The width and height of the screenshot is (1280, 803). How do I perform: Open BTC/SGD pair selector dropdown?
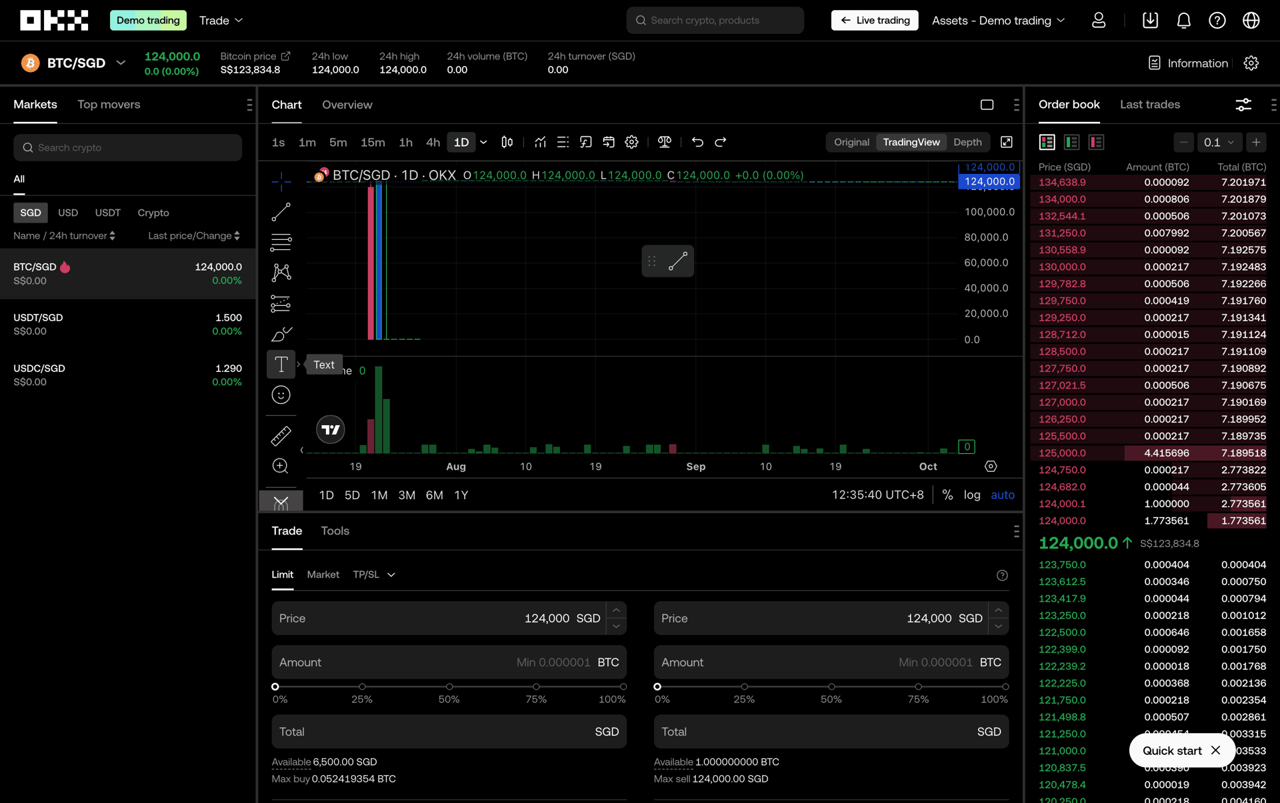click(121, 63)
